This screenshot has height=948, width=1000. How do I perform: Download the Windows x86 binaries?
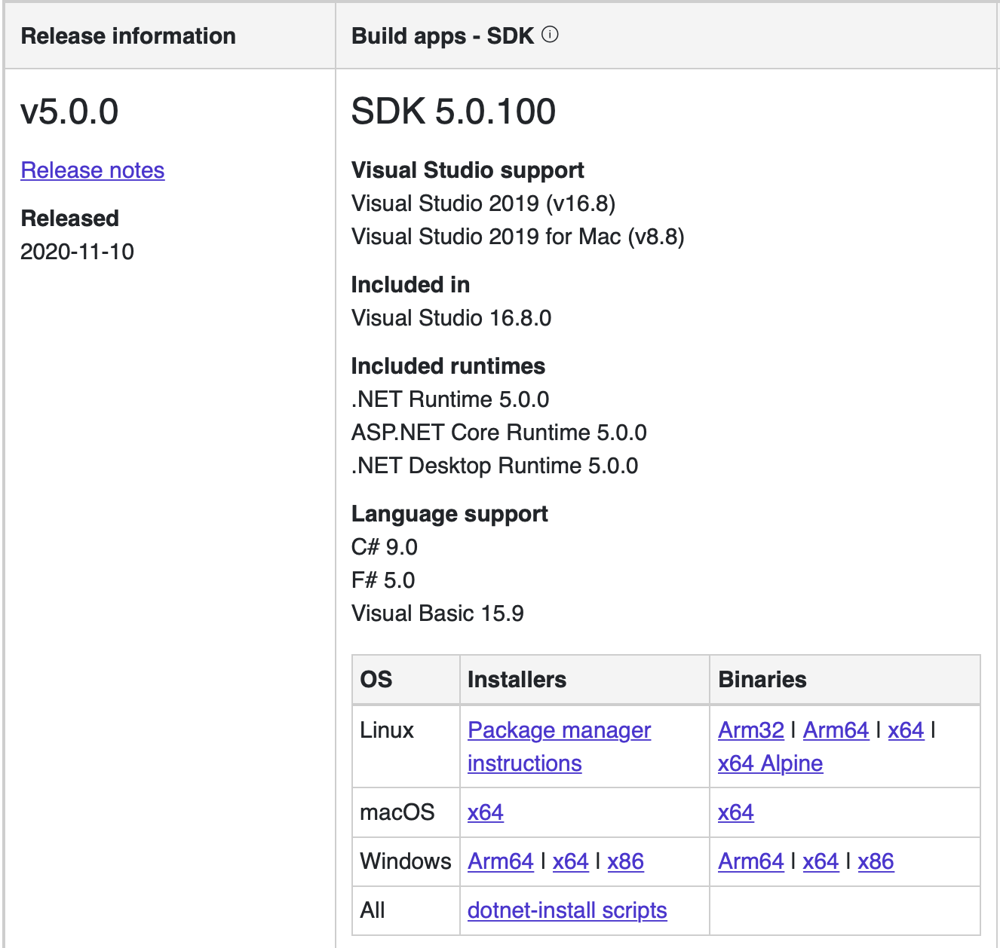[876, 861]
